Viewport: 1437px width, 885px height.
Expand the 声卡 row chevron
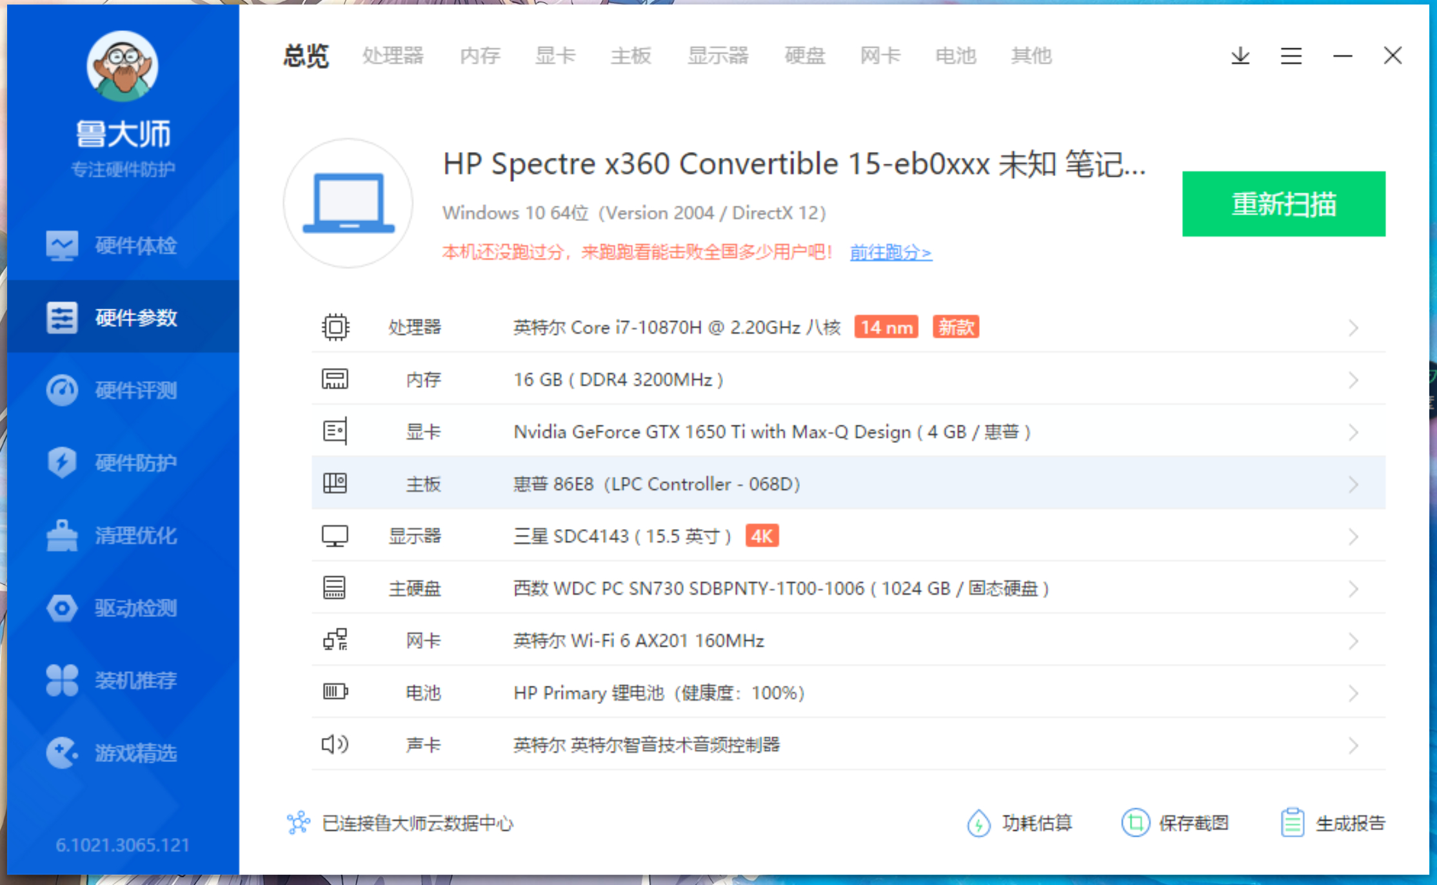point(1353,746)
